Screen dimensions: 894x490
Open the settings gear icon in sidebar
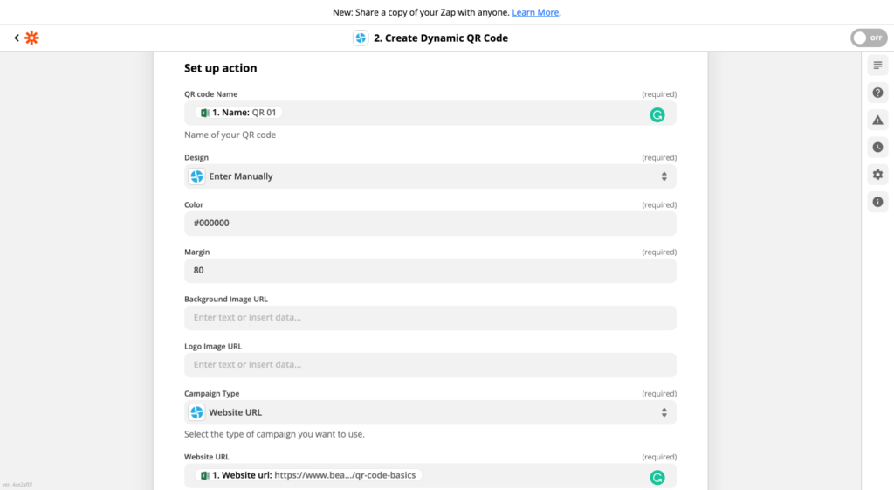(x=877, y=175)
